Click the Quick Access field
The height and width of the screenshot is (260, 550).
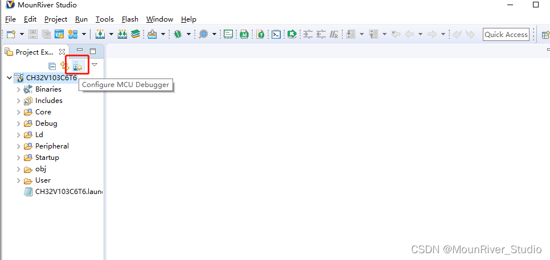(506, 34)
